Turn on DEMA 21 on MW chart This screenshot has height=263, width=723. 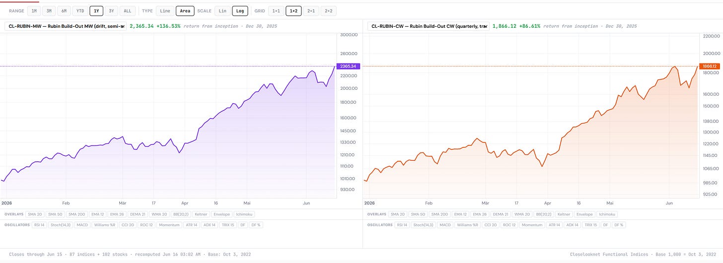pos(138,214)
